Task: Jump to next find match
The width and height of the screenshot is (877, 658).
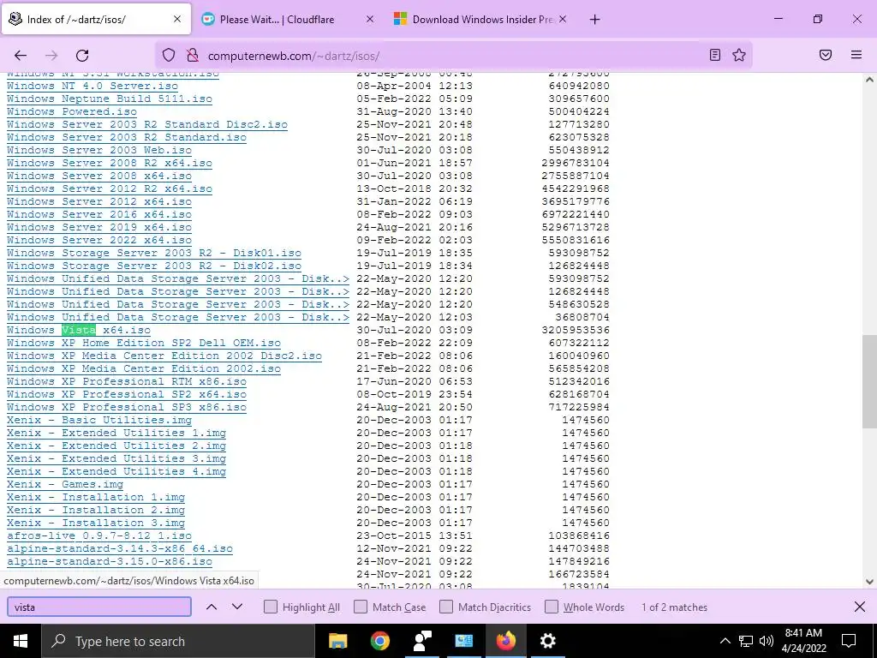Action: pyautogui.click(x=237, y=607)
